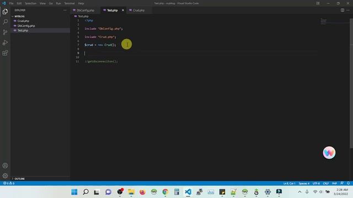353x198 pixels.
Task: Open Task View on the taskbar
Action: (97, 192)
